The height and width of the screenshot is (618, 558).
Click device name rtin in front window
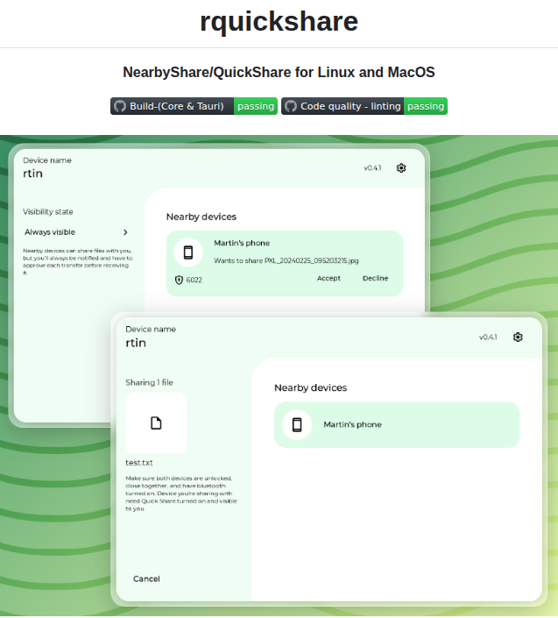pyautogui.click(x=136, y=343)
